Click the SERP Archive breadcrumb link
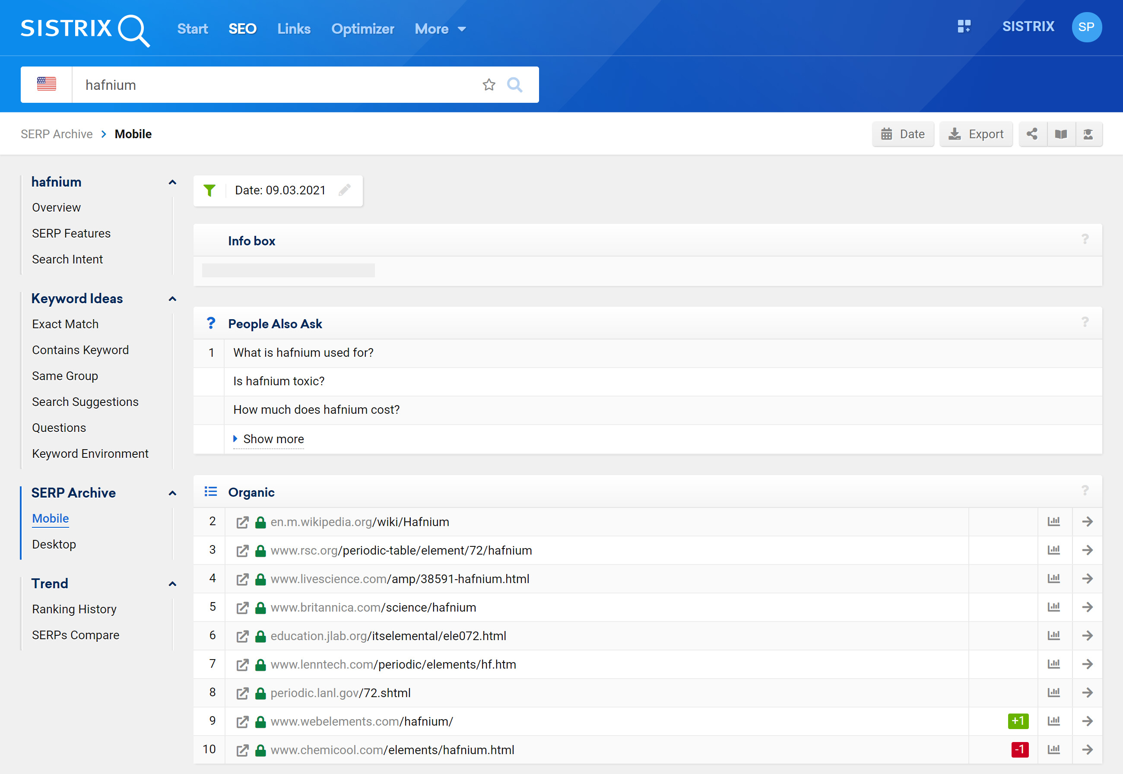This screenshot has width=1123, height=774. point(57,134)
